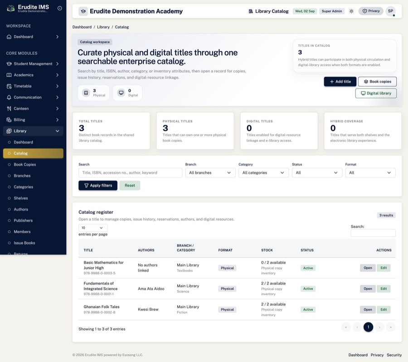The width and height of the screenshot is (408, 362).
Task: Click the Wed, 02 Sep date badge
Action: (305, 11)
